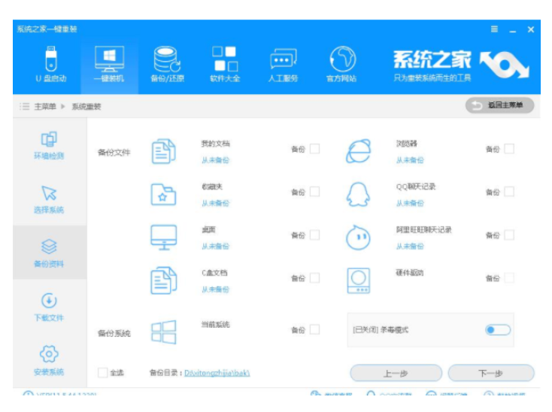Click 主菜单 in the breadcrumb

coord(45,106)
